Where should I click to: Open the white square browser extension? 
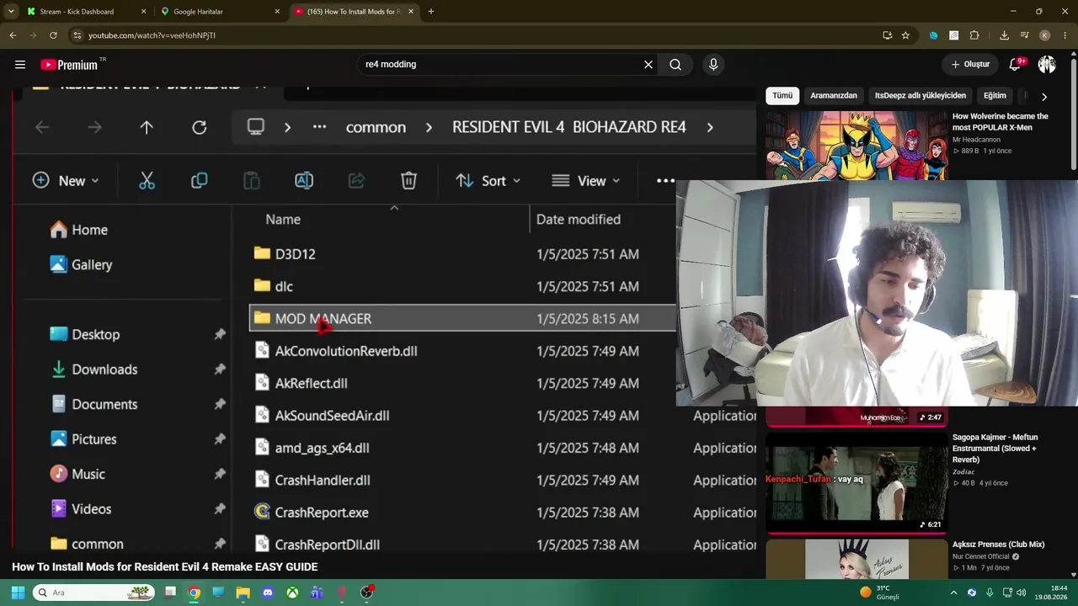tap(954, 35)
